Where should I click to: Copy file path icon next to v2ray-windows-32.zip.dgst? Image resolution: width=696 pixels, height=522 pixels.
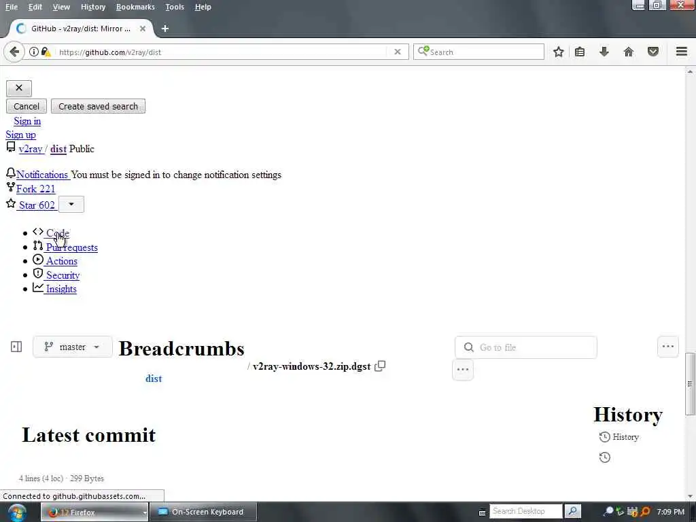coord(380,366)
